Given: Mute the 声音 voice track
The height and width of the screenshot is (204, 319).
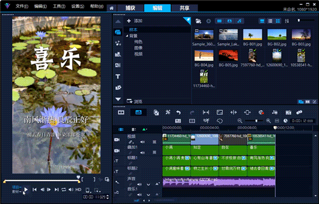Looking at the screenshot, I should coord(139,184).
